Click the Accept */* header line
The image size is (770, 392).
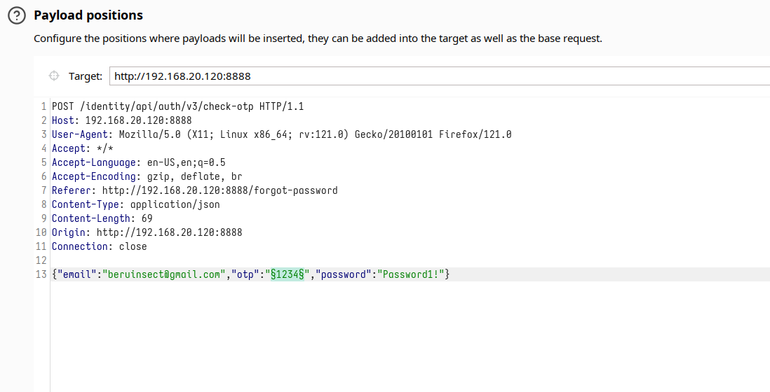pyautogui.click(x=82, y=148)
